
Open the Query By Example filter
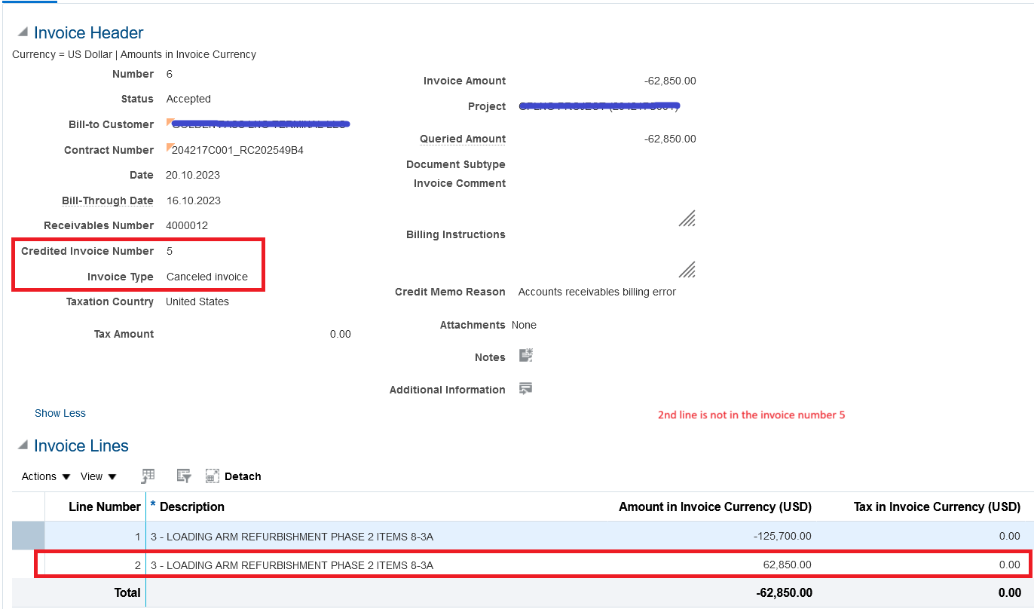183,476
